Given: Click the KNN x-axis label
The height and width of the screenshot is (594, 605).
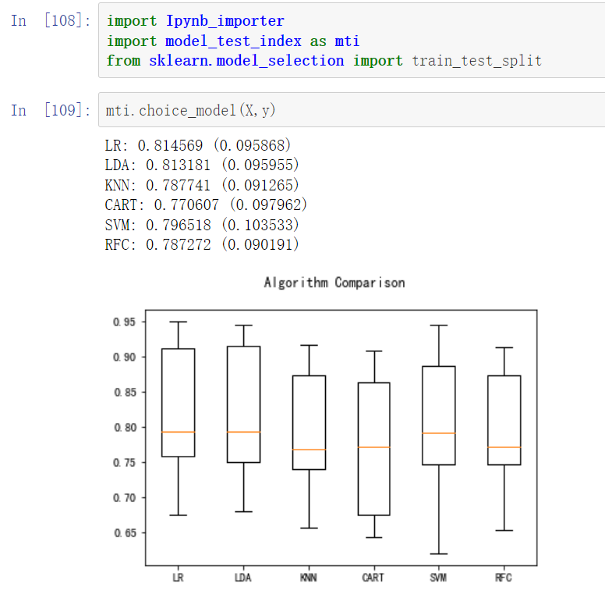Looking at the screenshot, I should tap(309, 578).
